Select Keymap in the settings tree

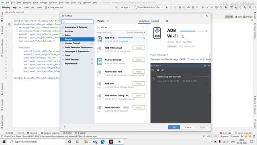coord(69,31)
